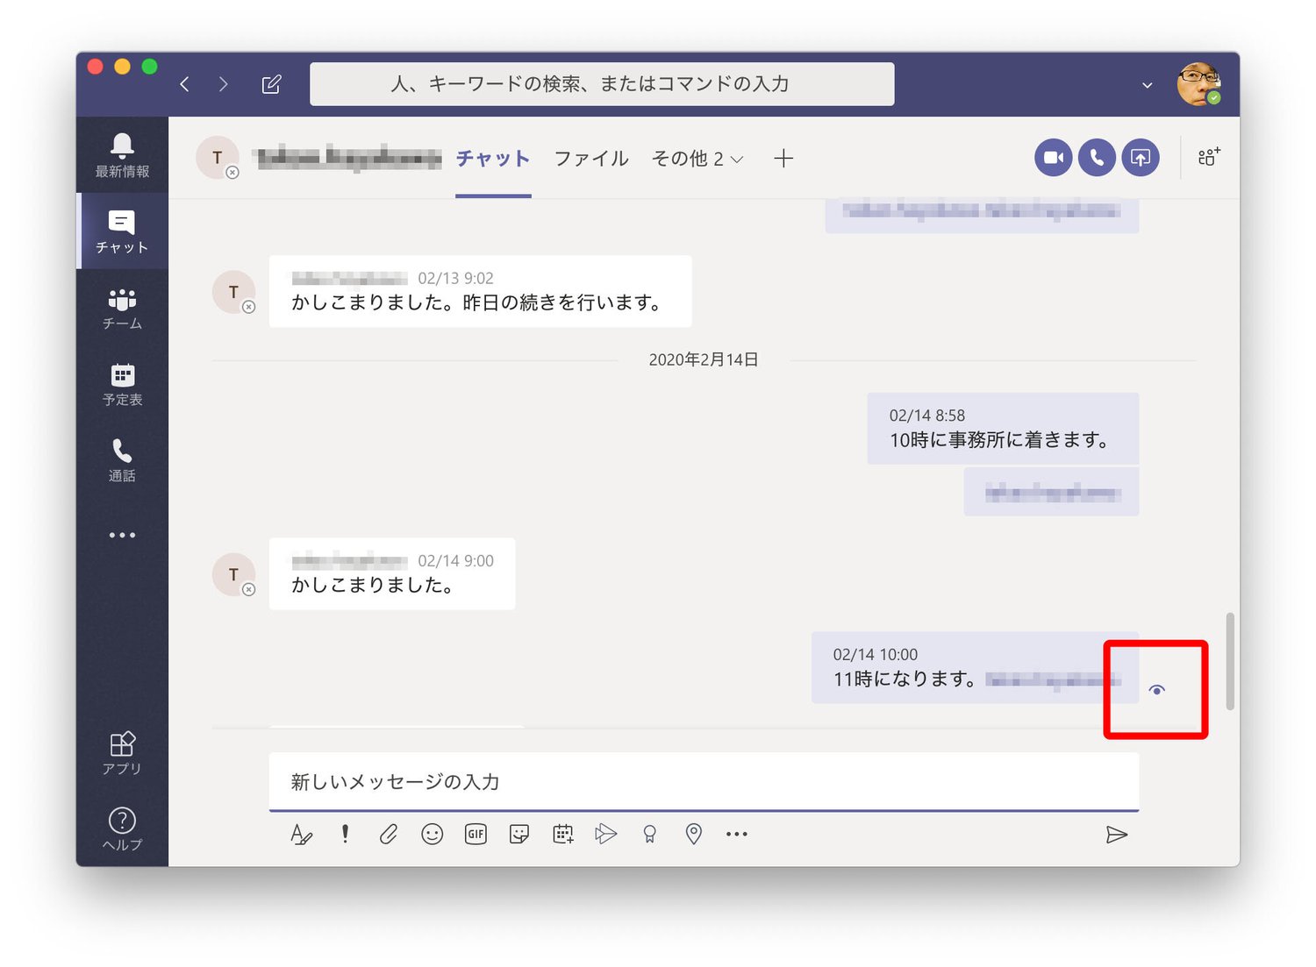Open the dropdown arrow beside profile picture
Screen dimensions: 1316x967
point(1147,85)
